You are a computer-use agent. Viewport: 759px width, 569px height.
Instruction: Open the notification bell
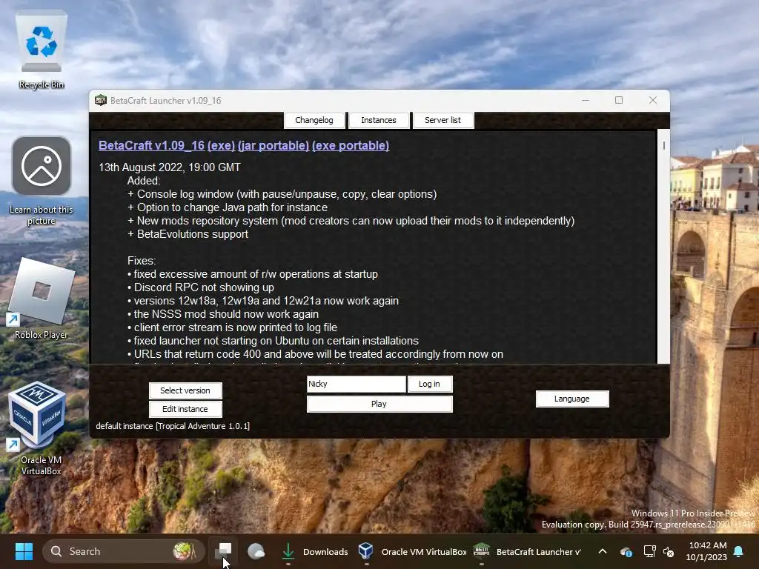pyautogui.click(x=739, y=551)
